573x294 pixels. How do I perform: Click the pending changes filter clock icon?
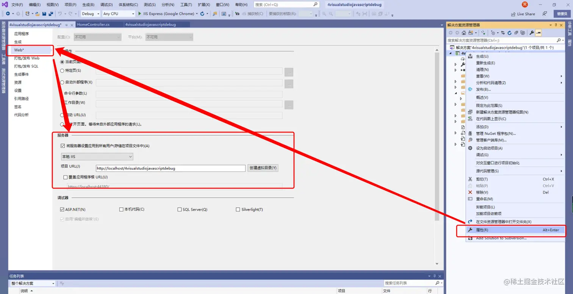pos(493,33)
